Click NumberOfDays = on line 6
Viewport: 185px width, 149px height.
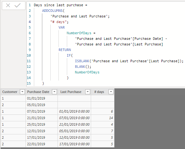[81, 33]
